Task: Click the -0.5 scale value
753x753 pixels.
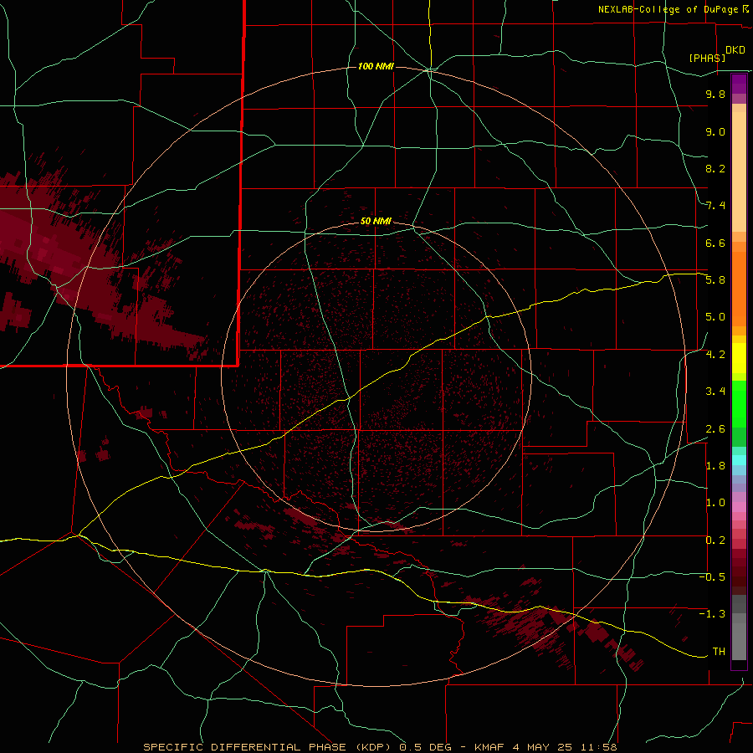Action: coord(712,577)
